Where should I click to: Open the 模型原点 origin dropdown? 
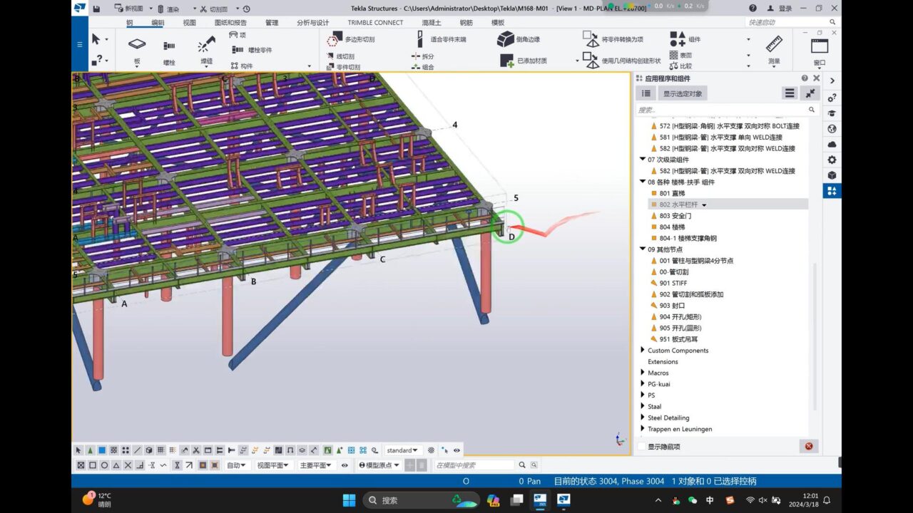(x=379, y=465)
